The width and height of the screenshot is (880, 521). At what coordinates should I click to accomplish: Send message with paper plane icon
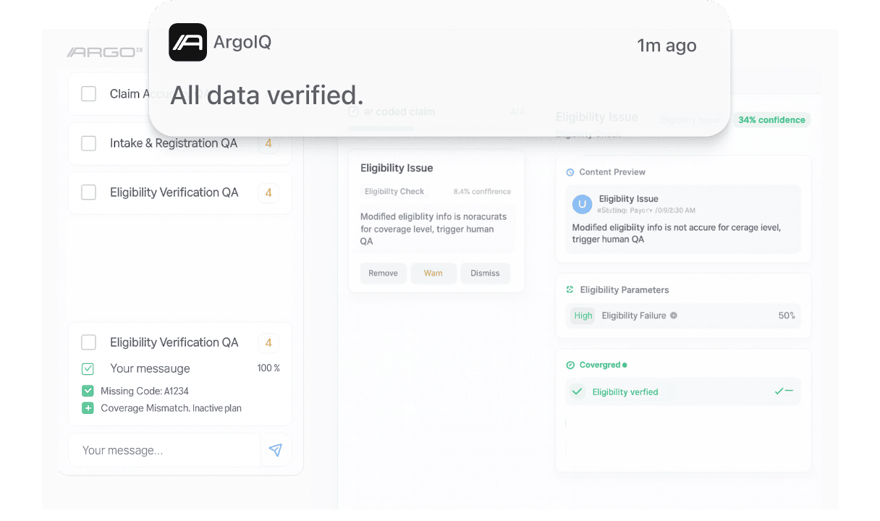point(275,450)
